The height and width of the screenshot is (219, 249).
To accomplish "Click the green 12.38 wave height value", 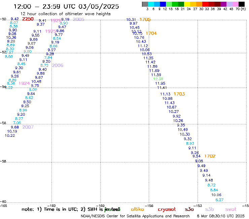I will point(158,79).
